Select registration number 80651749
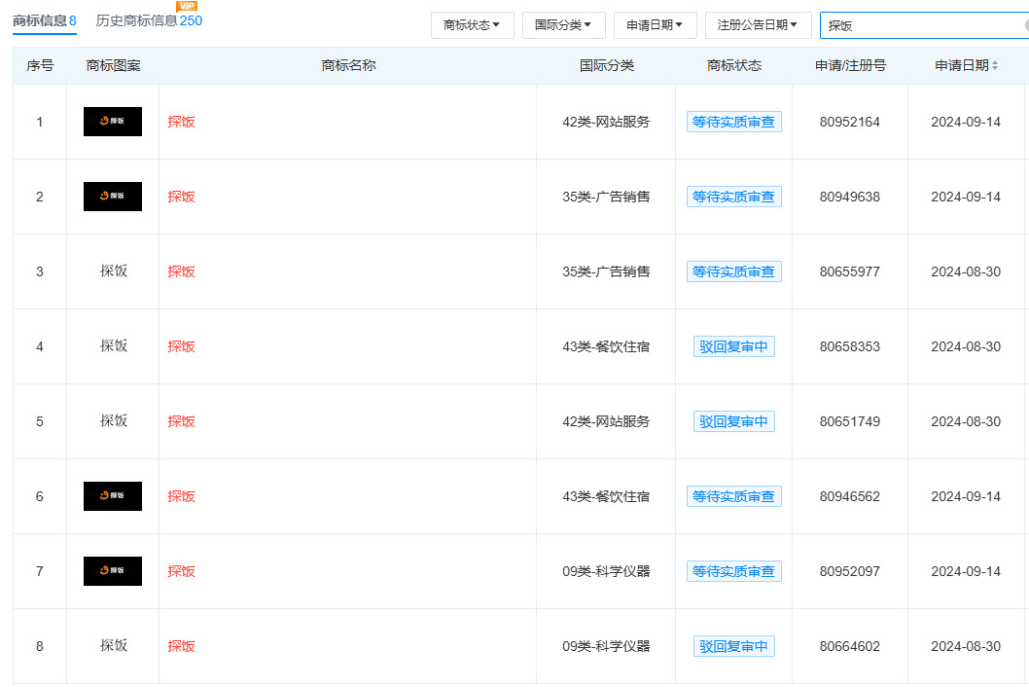The width and height of the screenshot is (1029, 687). [850, 421]
